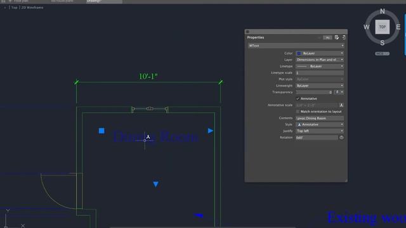The height and width of the screenshot is (228, 406).
Task: Click the W compass direction on ViewCube
Action: coord(367,27)
